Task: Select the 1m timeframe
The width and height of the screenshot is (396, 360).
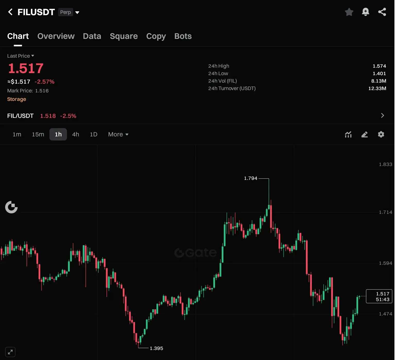Action: tap(17, 134)
